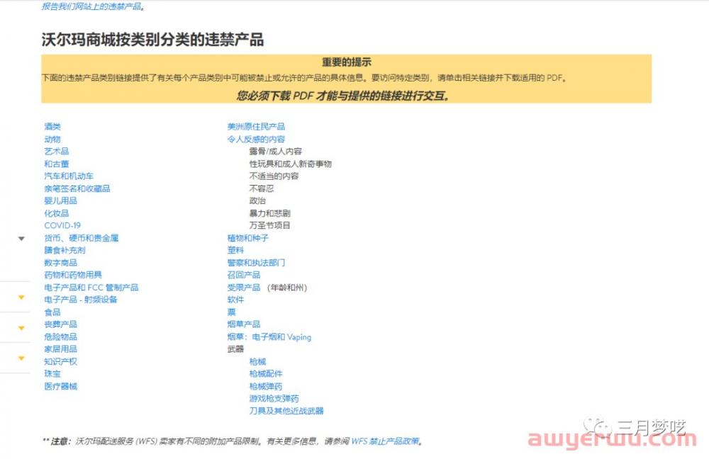Viewport: 709px width, 459px height.
Task: Open the 珠宝 category link
Action: click(x=52, y=373)
